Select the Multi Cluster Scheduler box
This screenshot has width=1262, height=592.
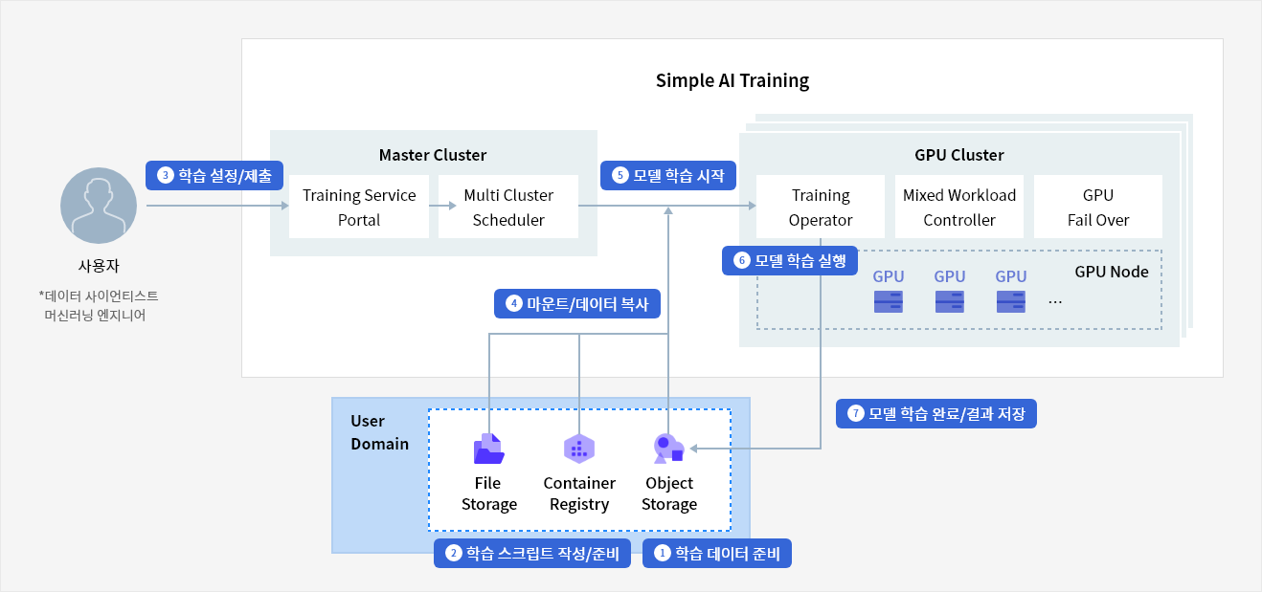508,207
